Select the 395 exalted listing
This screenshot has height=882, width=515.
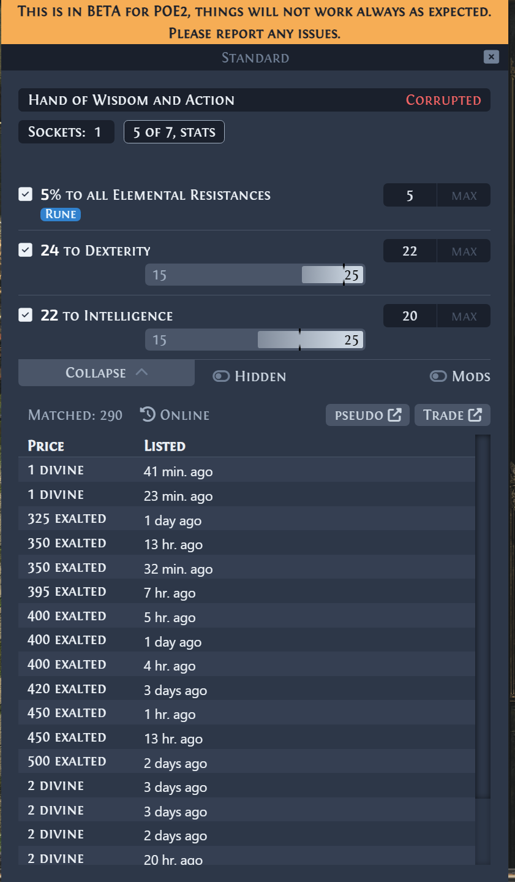coord(247,592)
